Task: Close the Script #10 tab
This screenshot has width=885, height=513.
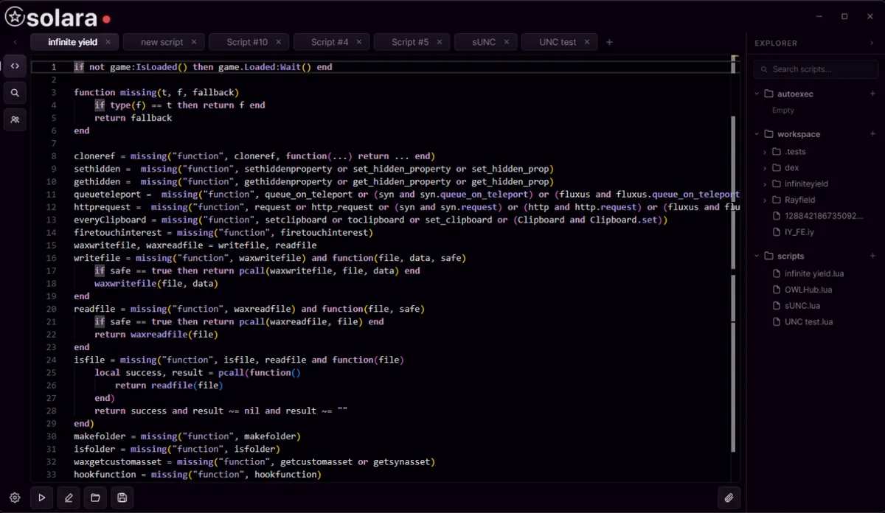Action: click(x=279, y=42)
